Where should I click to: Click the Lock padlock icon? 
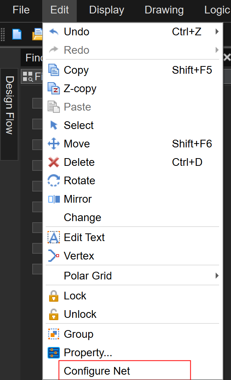(54, 296)
